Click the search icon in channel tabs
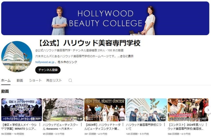Image resolution: width=211 pixels, height=137 pixels. [70, 80]
